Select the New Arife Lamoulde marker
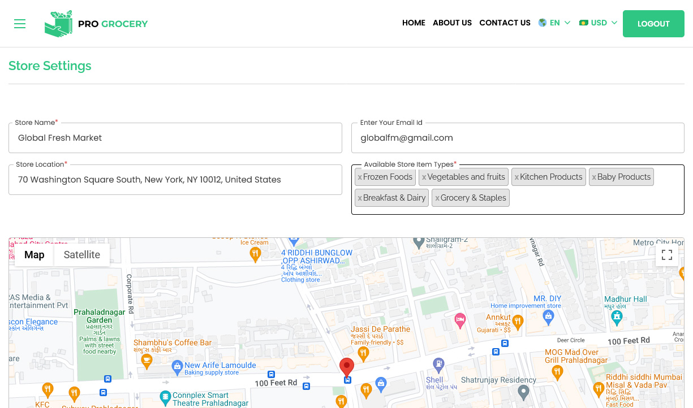Viewport: 693px width, 408px height. click(x=177, y=367)
